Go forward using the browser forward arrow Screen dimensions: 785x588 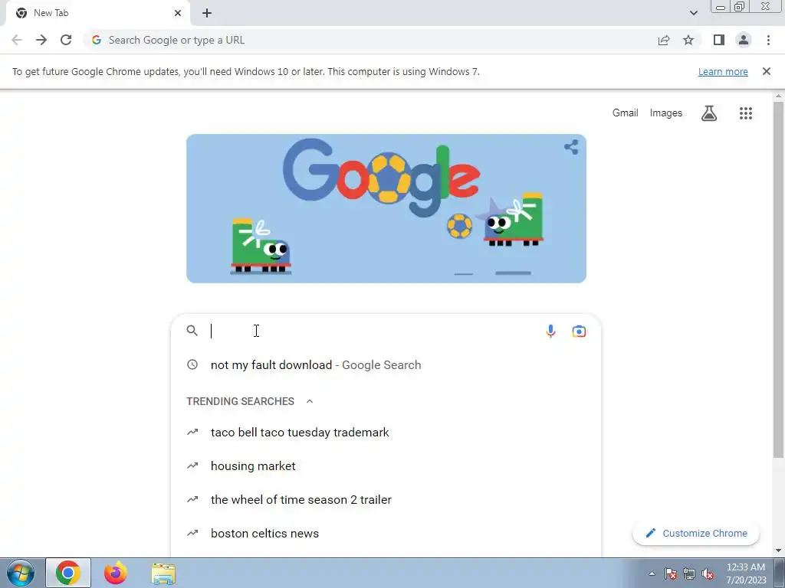click(x=41, y=40)
